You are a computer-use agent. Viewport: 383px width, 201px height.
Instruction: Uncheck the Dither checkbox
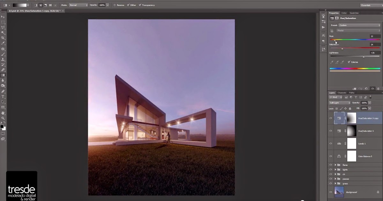click(128, 5)
